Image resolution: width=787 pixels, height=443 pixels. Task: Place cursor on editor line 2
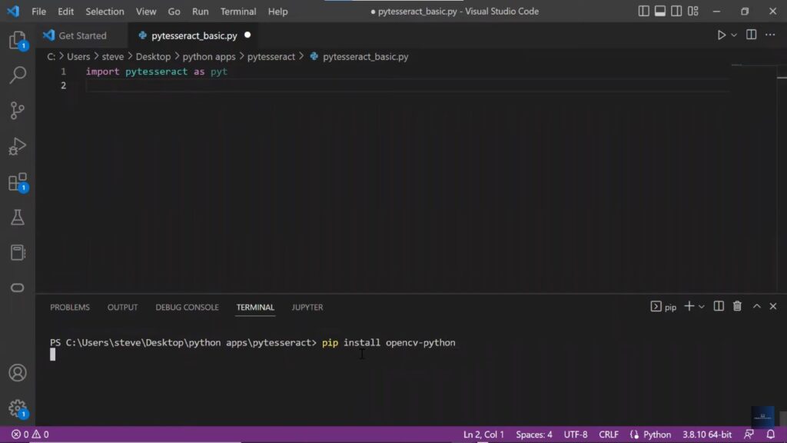407,85
